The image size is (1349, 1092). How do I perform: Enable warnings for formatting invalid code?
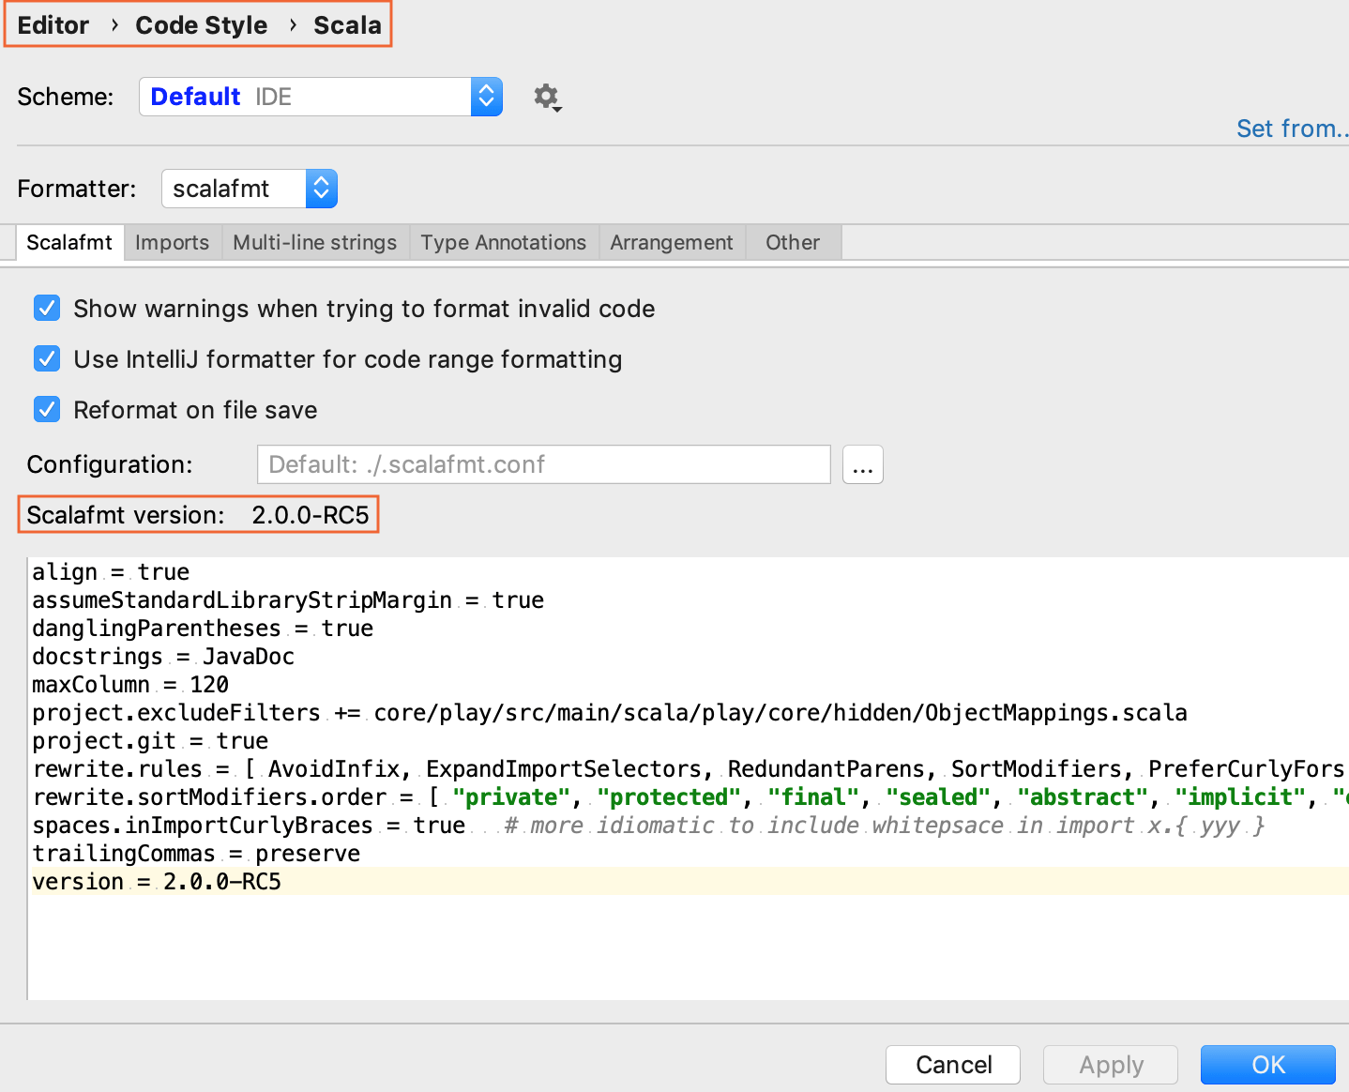[46, 308]
